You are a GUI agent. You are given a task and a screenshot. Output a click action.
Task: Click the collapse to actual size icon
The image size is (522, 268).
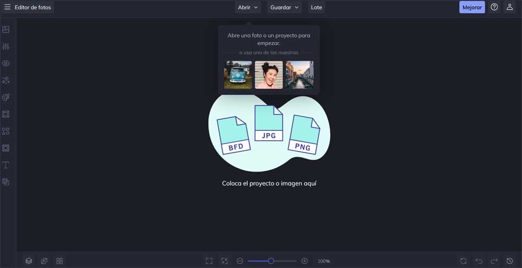click(224, 261)
